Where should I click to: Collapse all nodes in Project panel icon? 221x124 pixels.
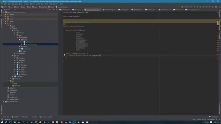(x=50, y=10)
